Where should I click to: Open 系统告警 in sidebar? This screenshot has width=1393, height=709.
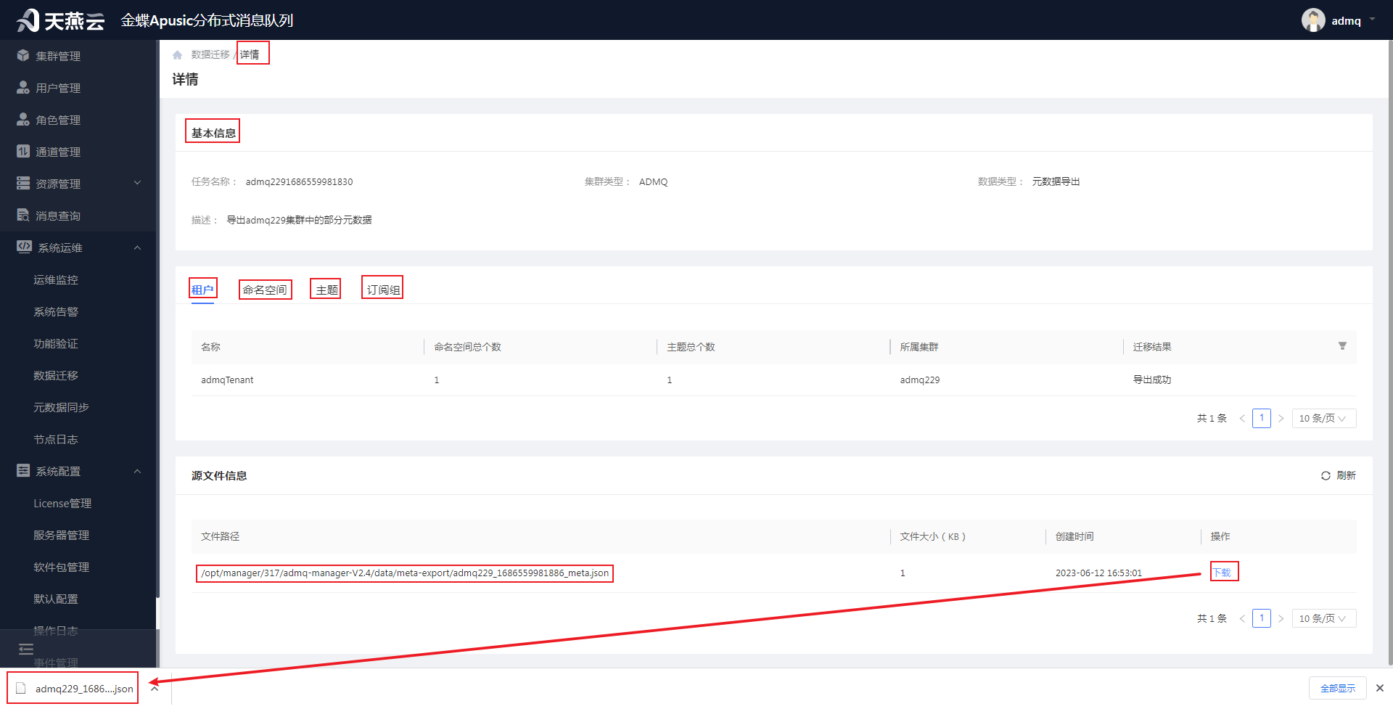click(56, 311)
